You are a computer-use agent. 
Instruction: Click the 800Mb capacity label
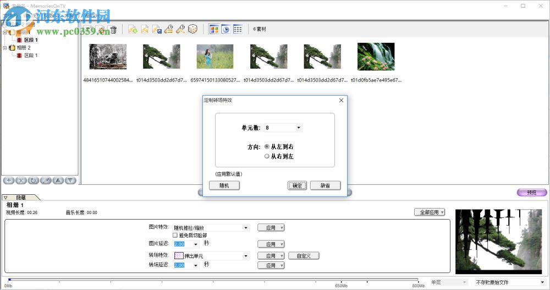[419, 286]
